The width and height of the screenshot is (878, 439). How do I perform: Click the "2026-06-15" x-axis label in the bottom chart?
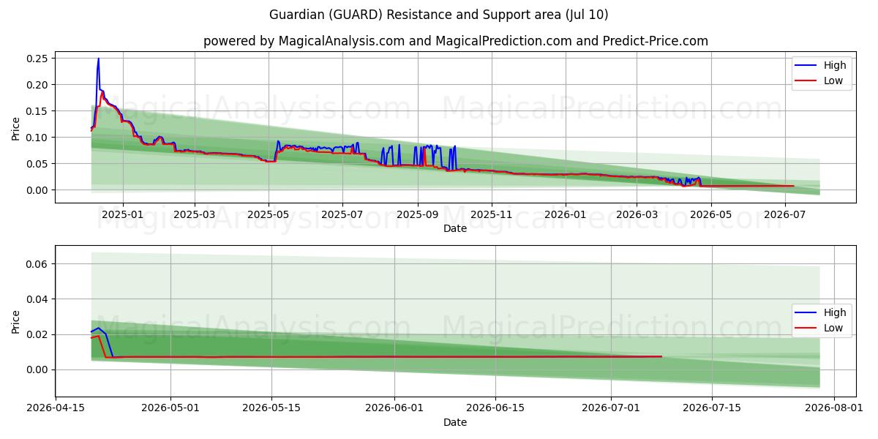click(x=495, y=409)
